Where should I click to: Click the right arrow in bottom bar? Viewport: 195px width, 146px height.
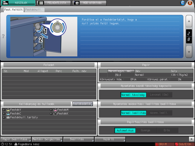(x=192, y=139)
